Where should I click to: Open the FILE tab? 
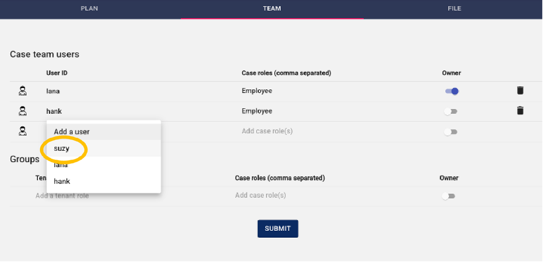454,8
